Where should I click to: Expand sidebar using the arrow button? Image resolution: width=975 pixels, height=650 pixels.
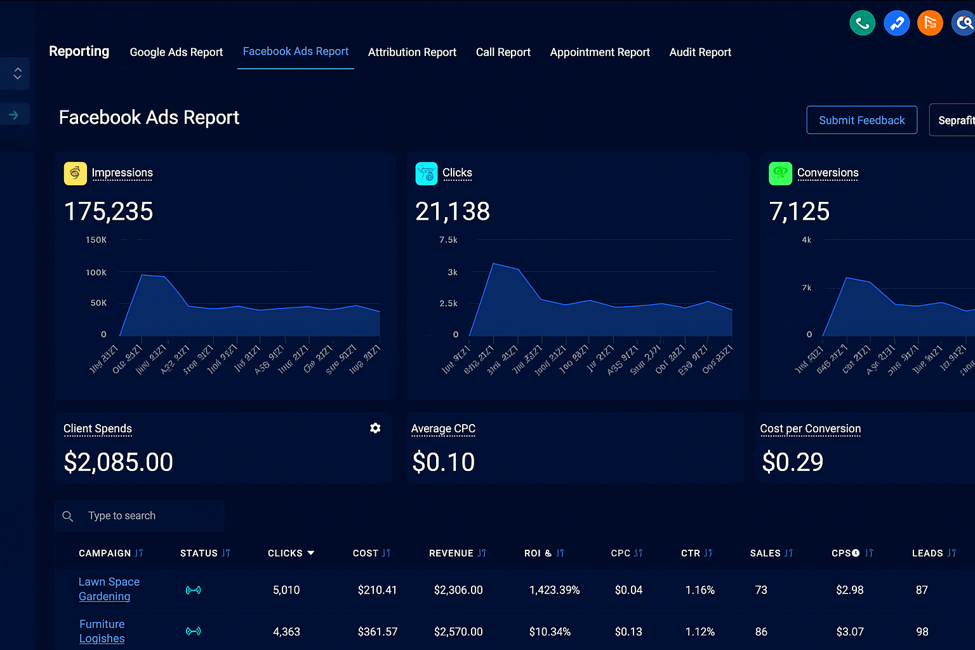(x=14, y=115)
